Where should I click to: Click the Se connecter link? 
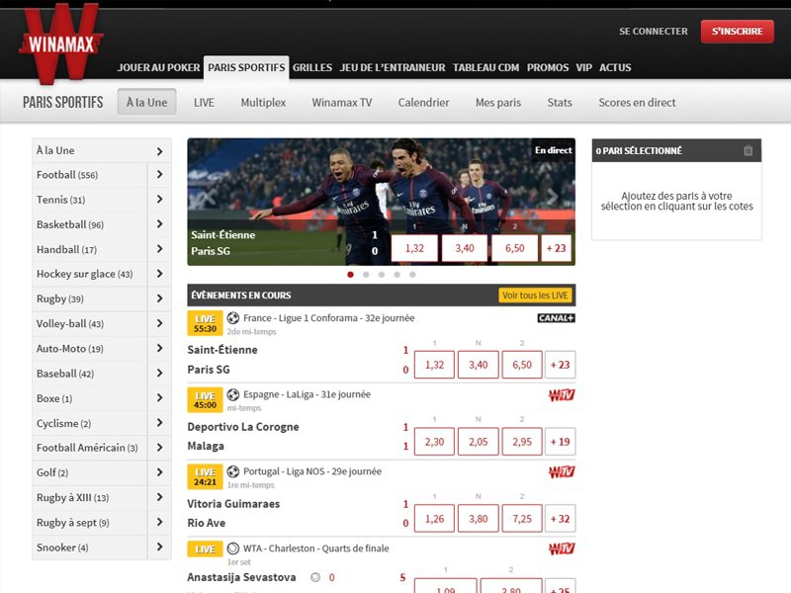click(x=653, y=32)
